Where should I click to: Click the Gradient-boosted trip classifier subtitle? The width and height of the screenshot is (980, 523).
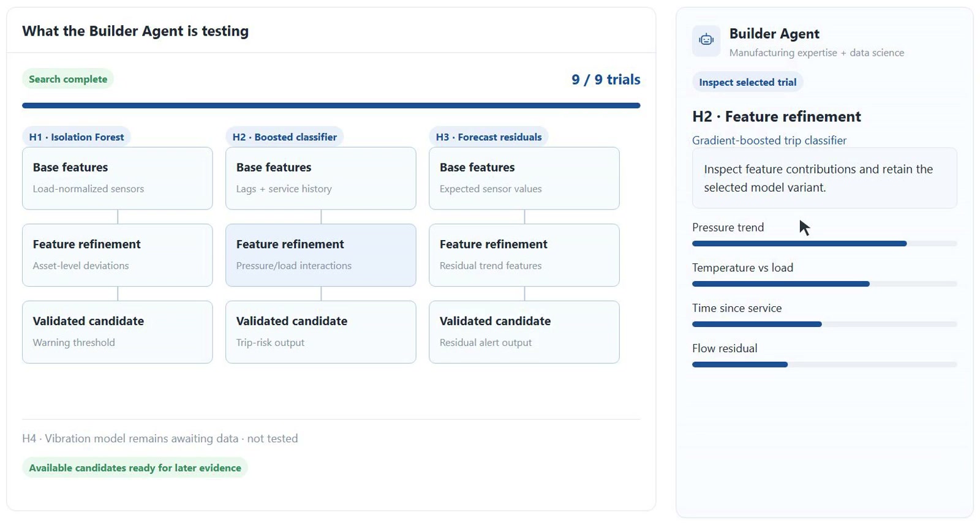point(769,140)
